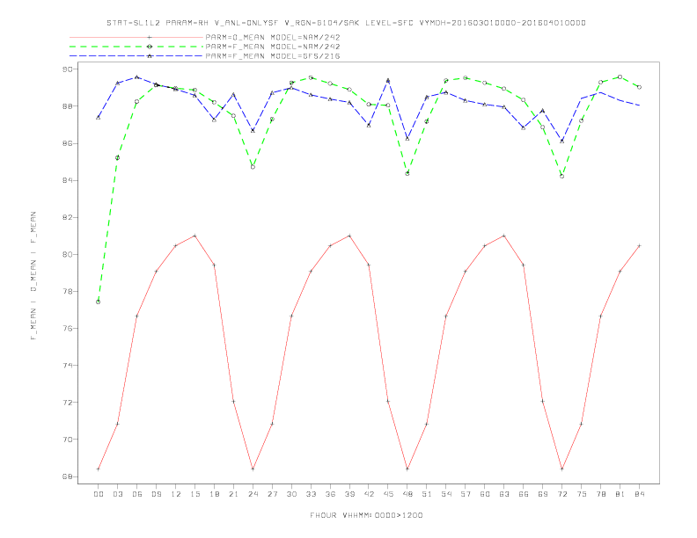This screenshot has width=697, height=538.
Task: Click x-axis tick label 06
Action: point(137,494)
